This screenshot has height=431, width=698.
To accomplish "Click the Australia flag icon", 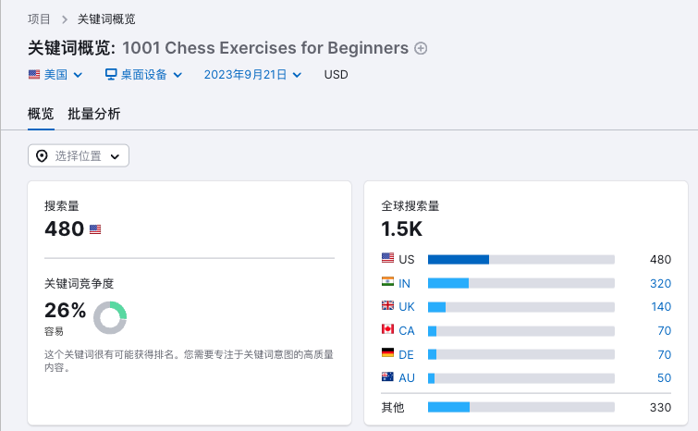I will (x=387, y=377).
